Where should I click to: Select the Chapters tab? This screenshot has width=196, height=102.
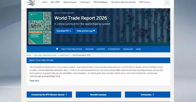[x=101, y=49]
